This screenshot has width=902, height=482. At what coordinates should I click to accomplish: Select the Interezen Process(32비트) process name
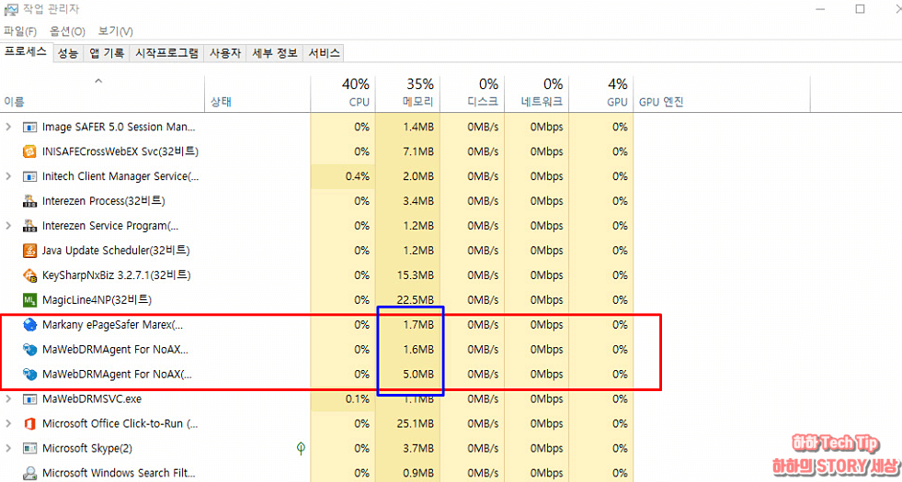point(104,201)
